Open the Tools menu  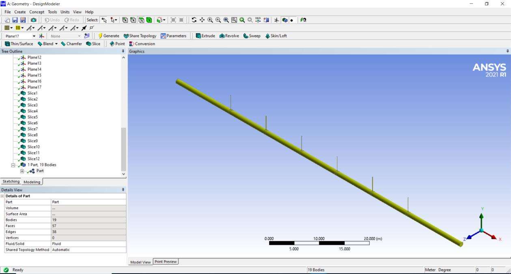pyautogui.click(x=52, y=12)
